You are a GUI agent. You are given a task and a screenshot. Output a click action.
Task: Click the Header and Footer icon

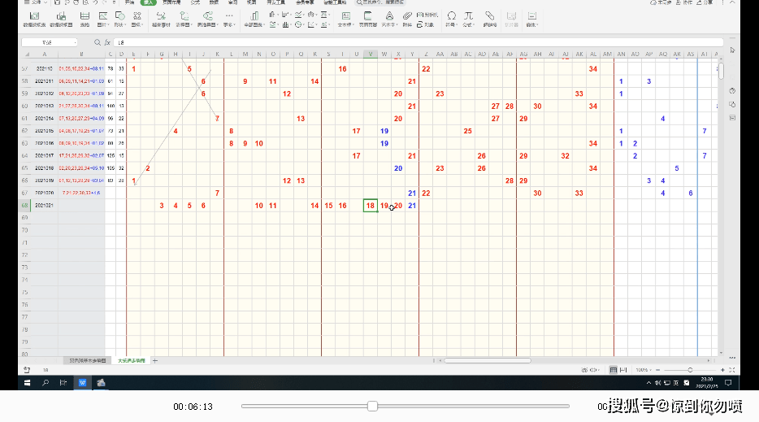[x=368, y=19]
